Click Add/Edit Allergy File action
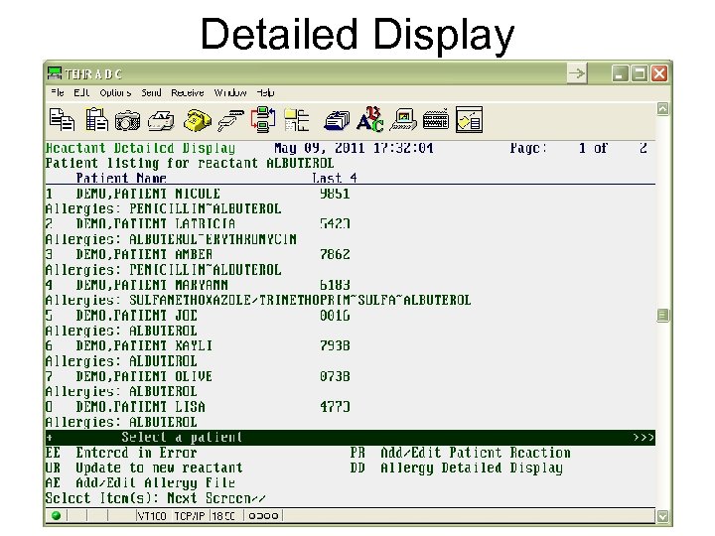The height and width of the screenshot is (536, 715). pyautogui.click(x=140, y=482)
